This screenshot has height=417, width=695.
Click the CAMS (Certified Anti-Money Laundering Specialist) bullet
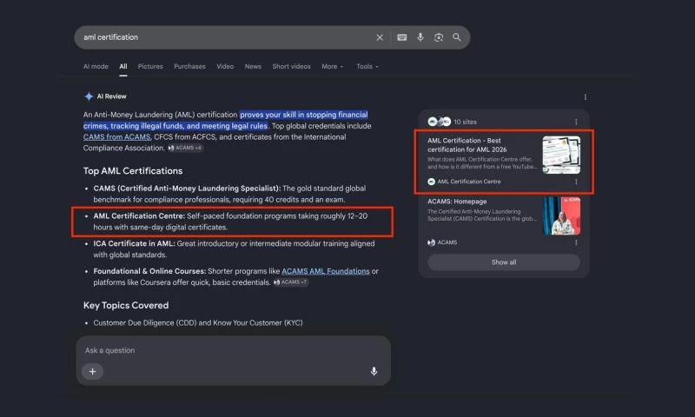(229, 194)
